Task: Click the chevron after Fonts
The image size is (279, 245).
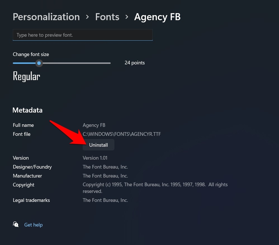Action: pyautogui.click(x=127, y=17)
